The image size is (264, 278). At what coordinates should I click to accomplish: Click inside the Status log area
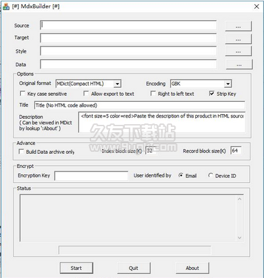pyautogui.click(x=128, y=218)
